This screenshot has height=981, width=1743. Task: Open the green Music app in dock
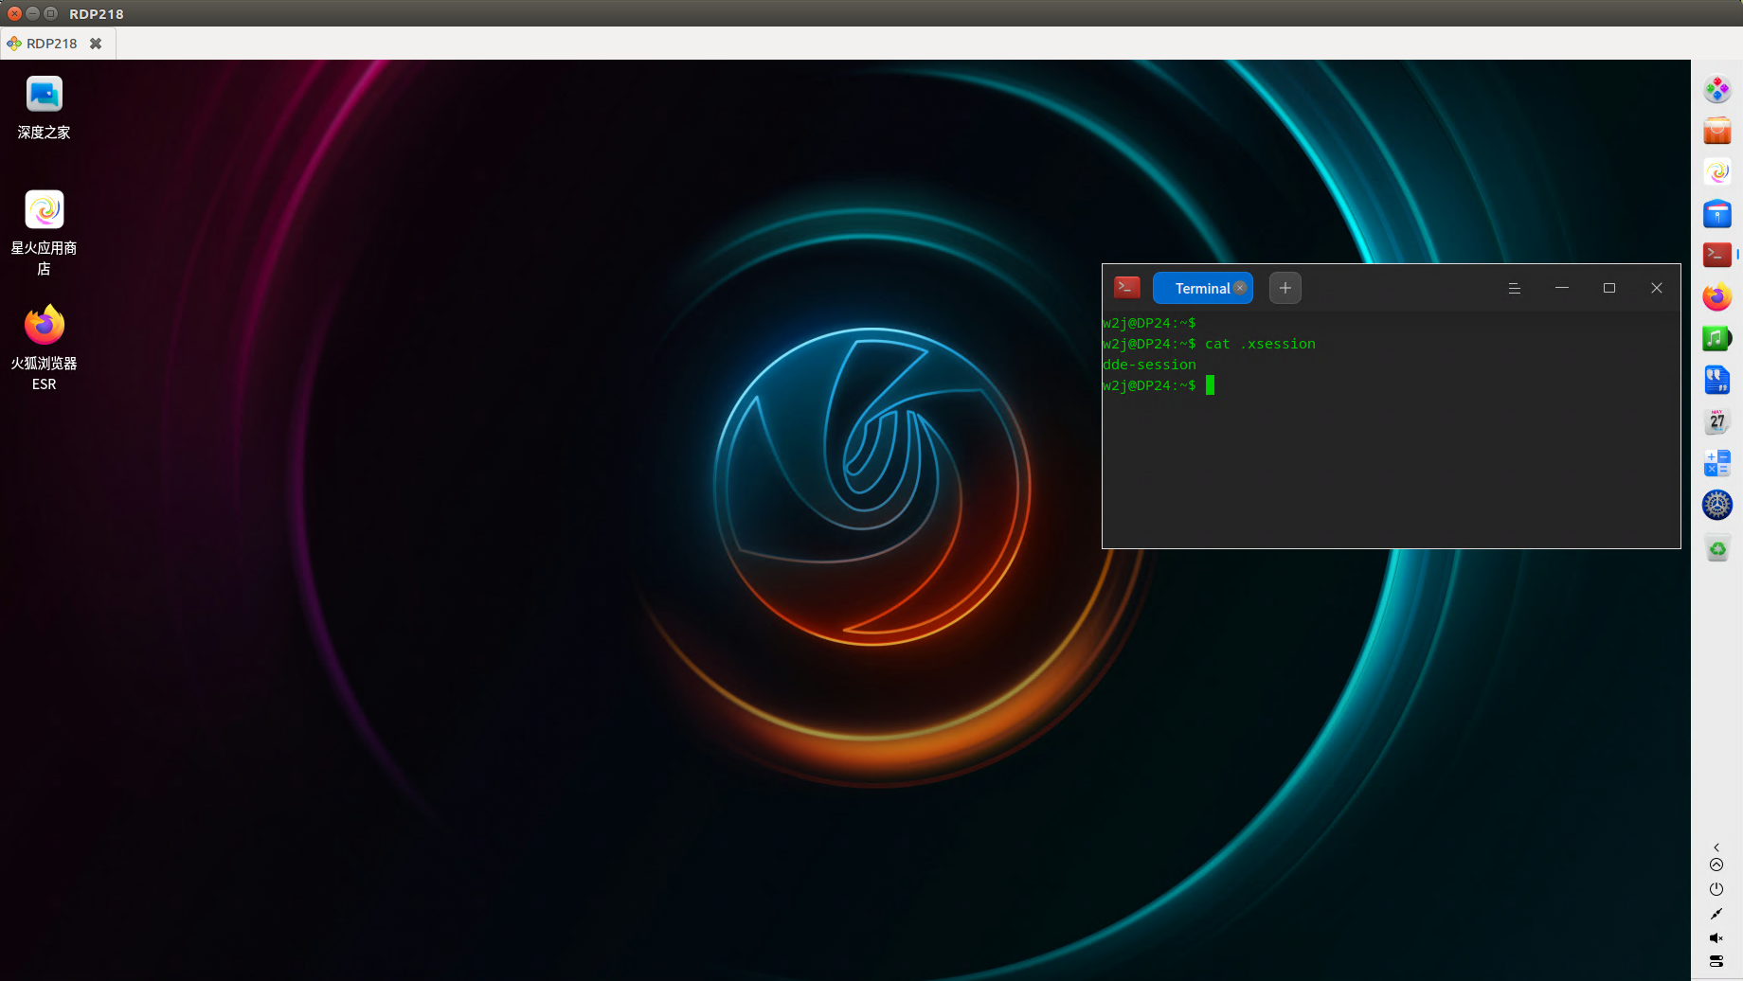[x=1716, y=338]
